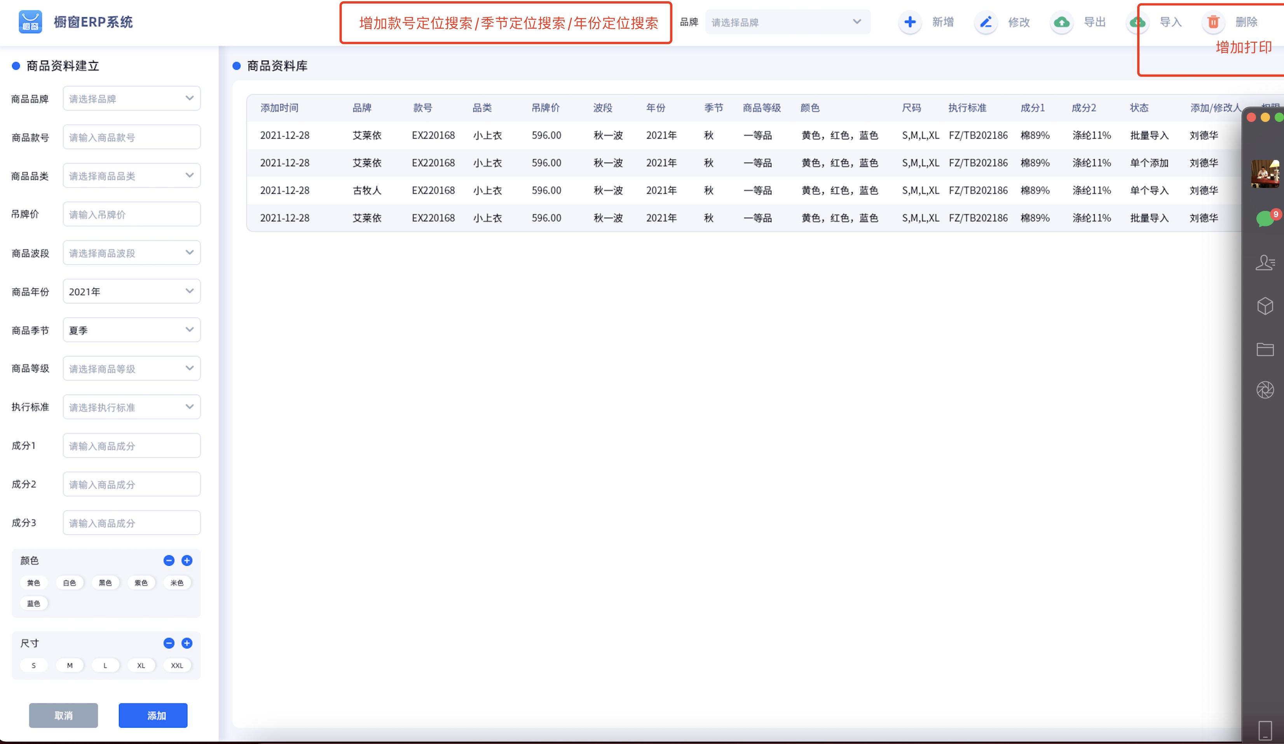Toggle the 紫色 color tag
Image resolution: width=1284 pixels, height=744 pixels.
tap(141, 582)
